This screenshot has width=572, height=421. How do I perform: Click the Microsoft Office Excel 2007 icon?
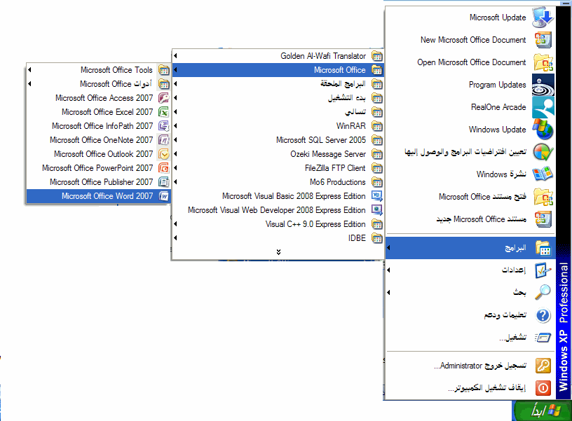[x=163, y=112]
